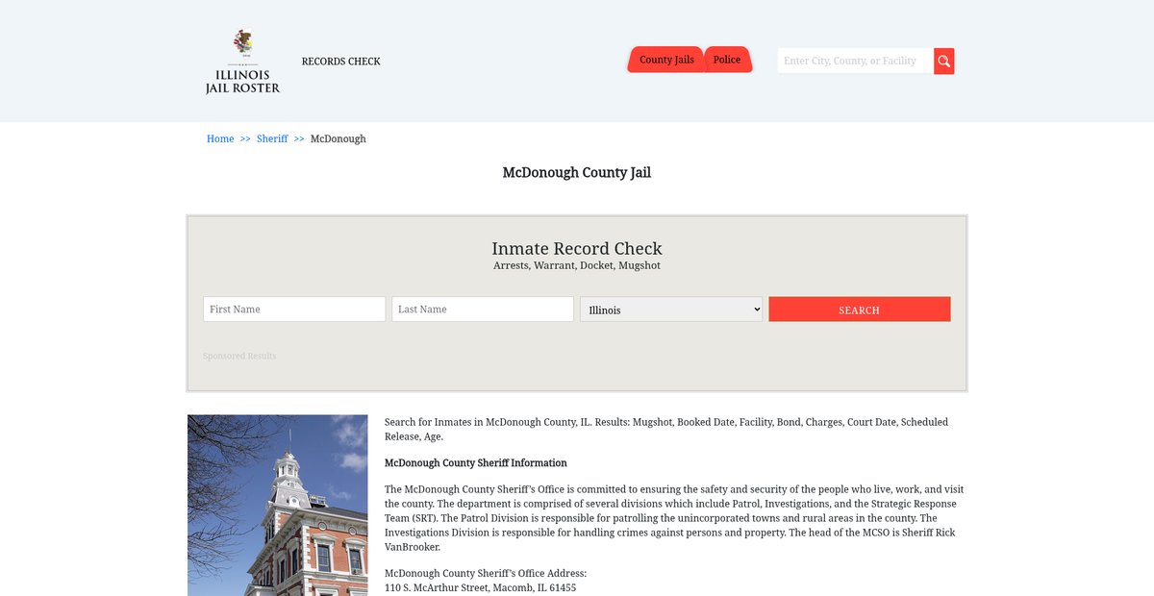Click the Sponsored Results label
Image resolution: width=1154 pixels, height=596 pixels.
[239, 356]
